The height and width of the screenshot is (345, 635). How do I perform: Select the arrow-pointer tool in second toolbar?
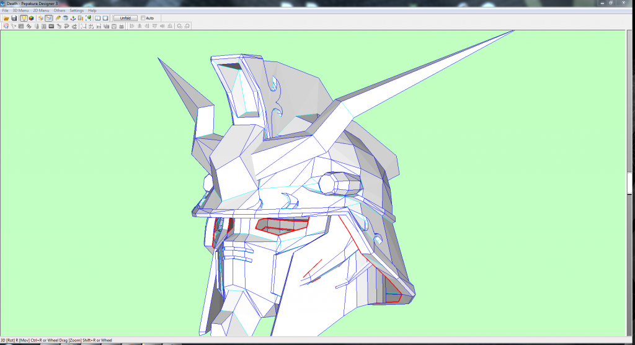pos(14,26)
